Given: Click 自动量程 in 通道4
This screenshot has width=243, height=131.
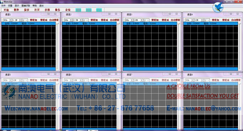Looking at the screenshot, I should 236,20.
